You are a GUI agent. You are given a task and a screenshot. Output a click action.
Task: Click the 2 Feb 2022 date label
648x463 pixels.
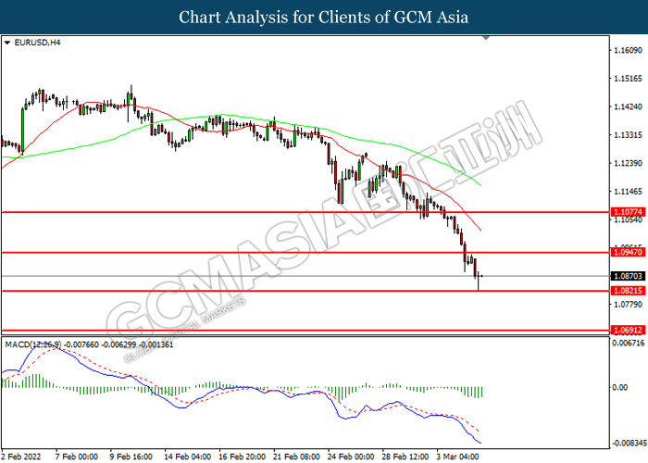tap(21, 457)
